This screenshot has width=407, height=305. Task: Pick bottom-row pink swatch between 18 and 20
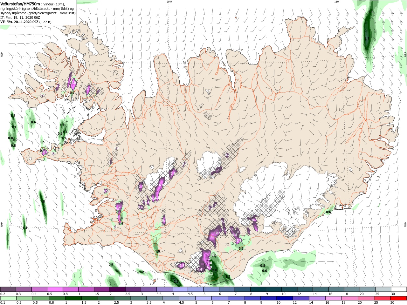coord(349,298)
